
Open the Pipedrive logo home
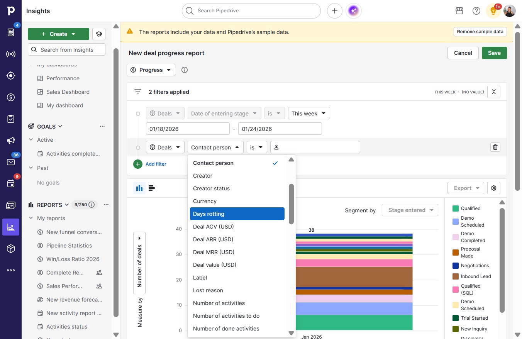[x=11, y=11]
